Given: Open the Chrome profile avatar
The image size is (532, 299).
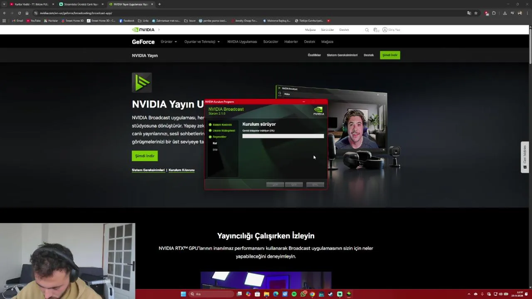Looking at the screenshot, I should [520, 13].
